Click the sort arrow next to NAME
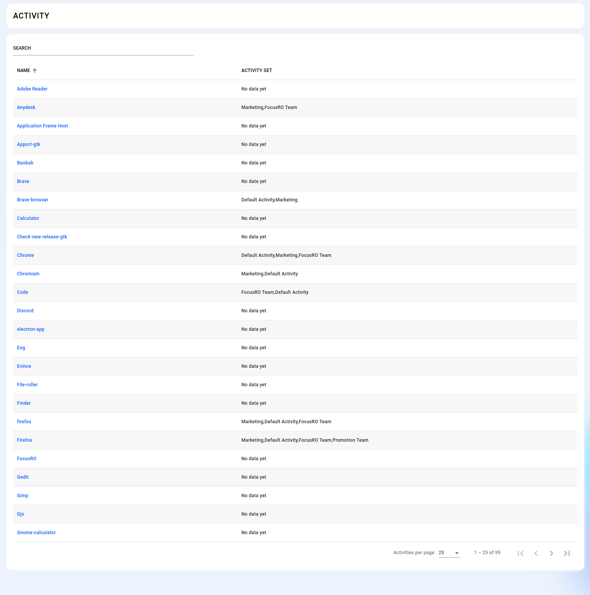Image resolution: width=590 pixels, height=595 pixels. (x=35, y=70)
